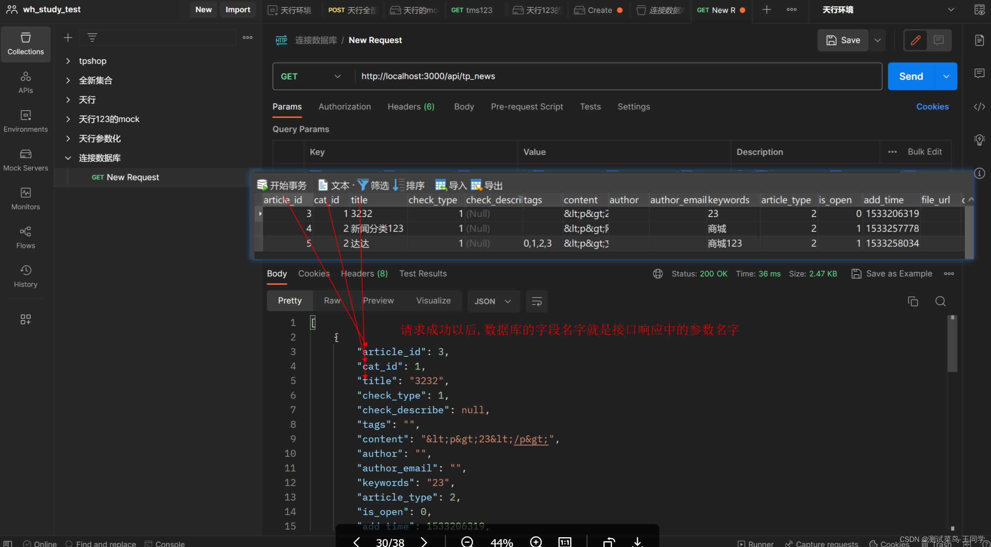991x547 pixels.
Task: Click the info icon in right sidebar
Action: (x=979, y=173)
